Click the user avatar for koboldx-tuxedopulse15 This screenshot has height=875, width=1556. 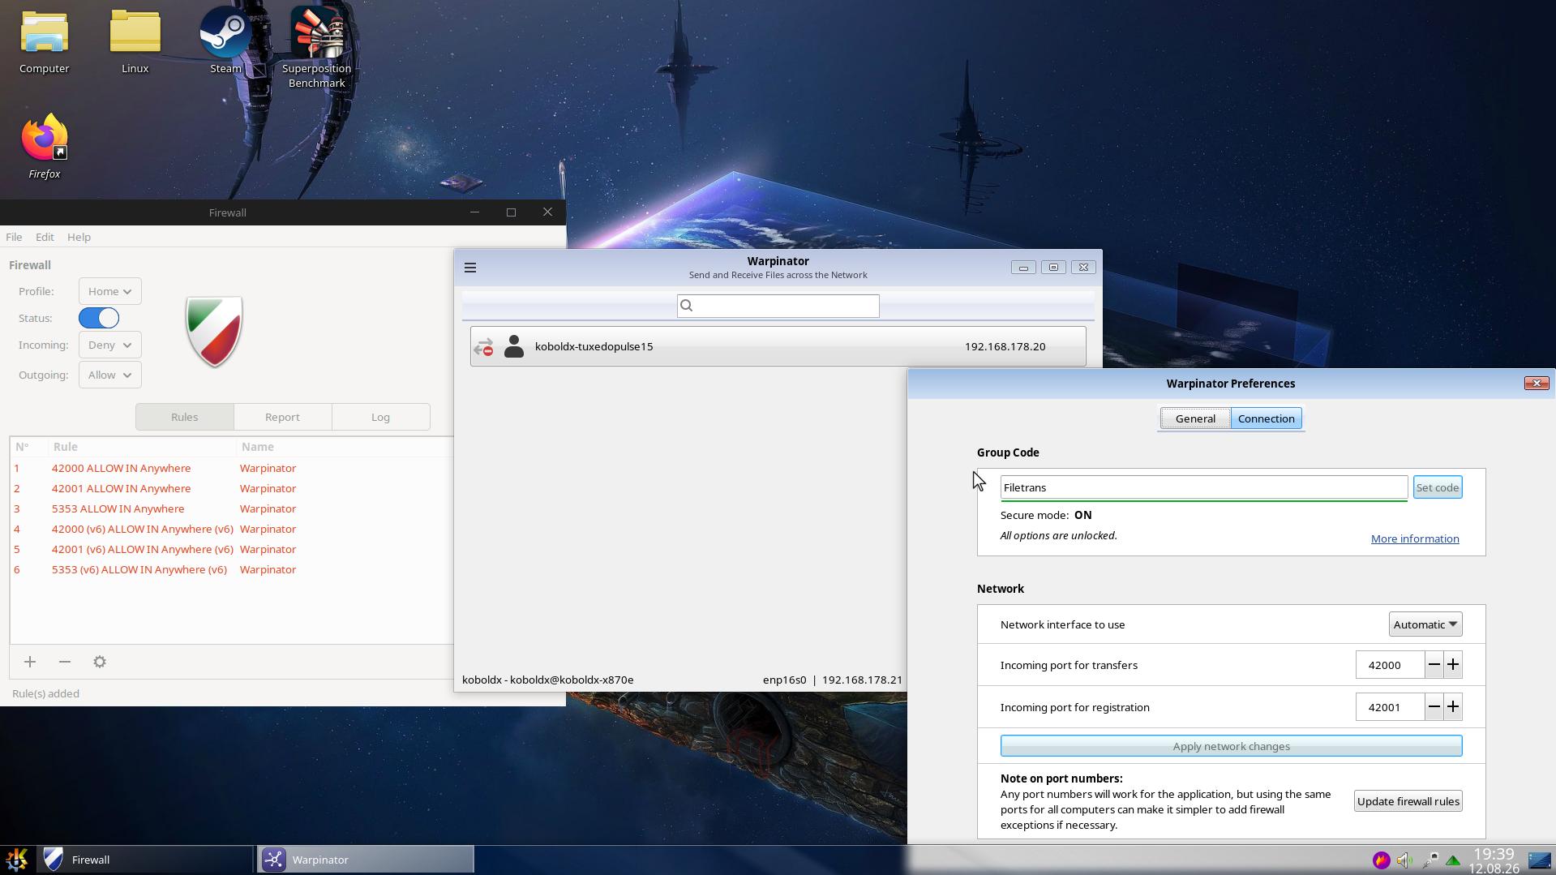pyautogui.click(x=514, y=346)
